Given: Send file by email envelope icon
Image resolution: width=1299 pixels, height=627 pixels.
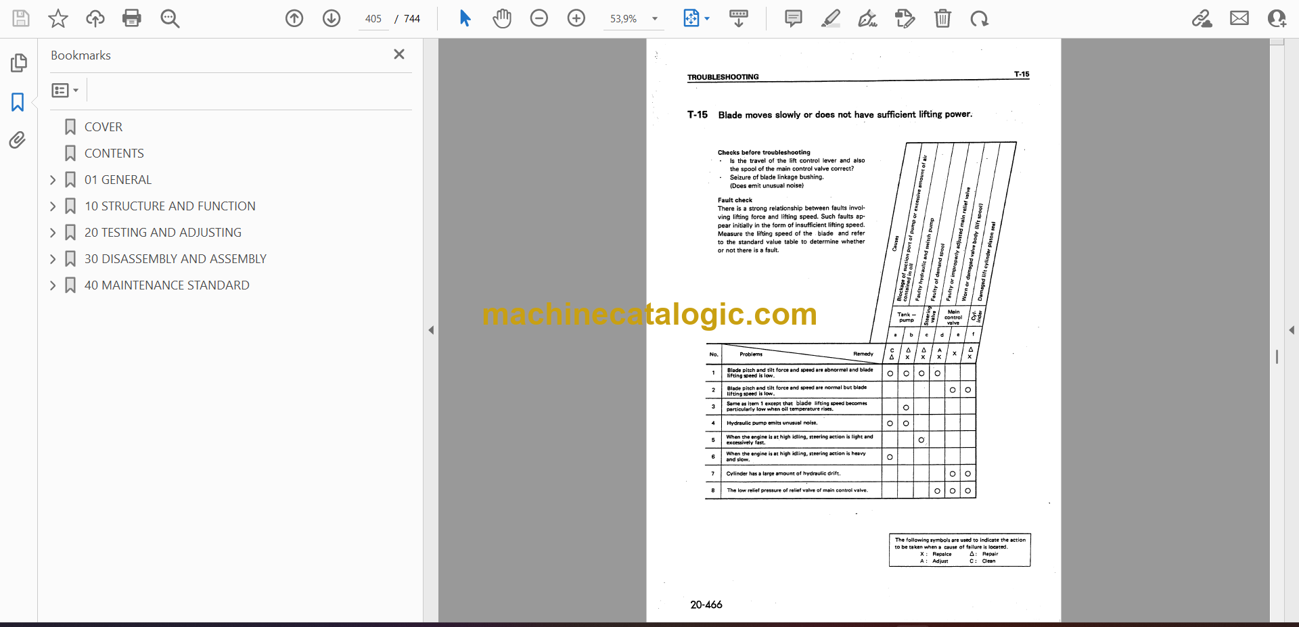Looking at the screenshot, I should 1239,18.
